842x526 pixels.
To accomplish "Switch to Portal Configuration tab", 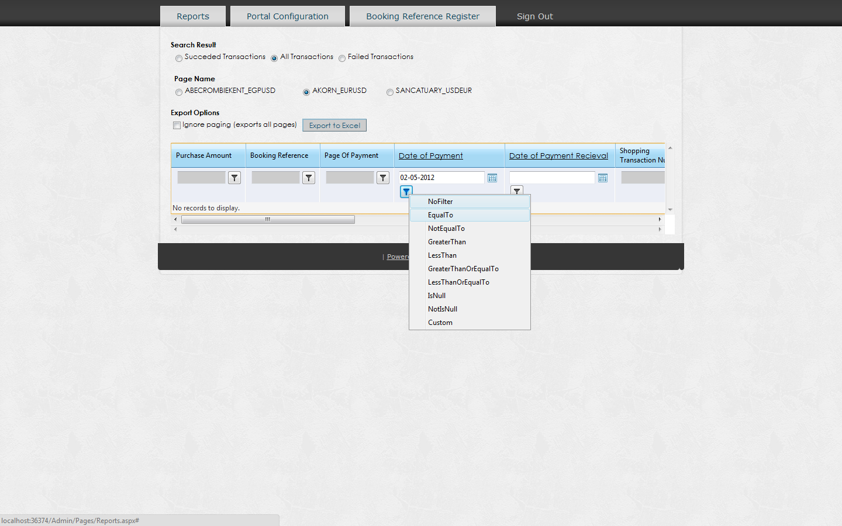I will pos(288,16).
